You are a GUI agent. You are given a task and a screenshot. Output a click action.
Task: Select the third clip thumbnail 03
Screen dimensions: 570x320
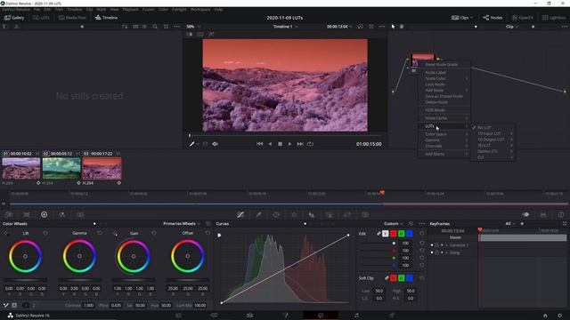pos(102,168)
